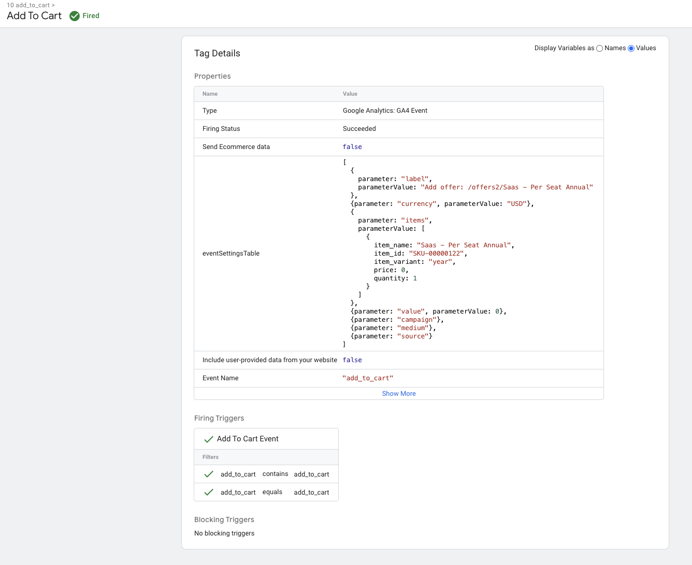Click the "campaign" parameter line
Image resolution: width=692 pixels, height=565 pixels.
click(397, 320)
